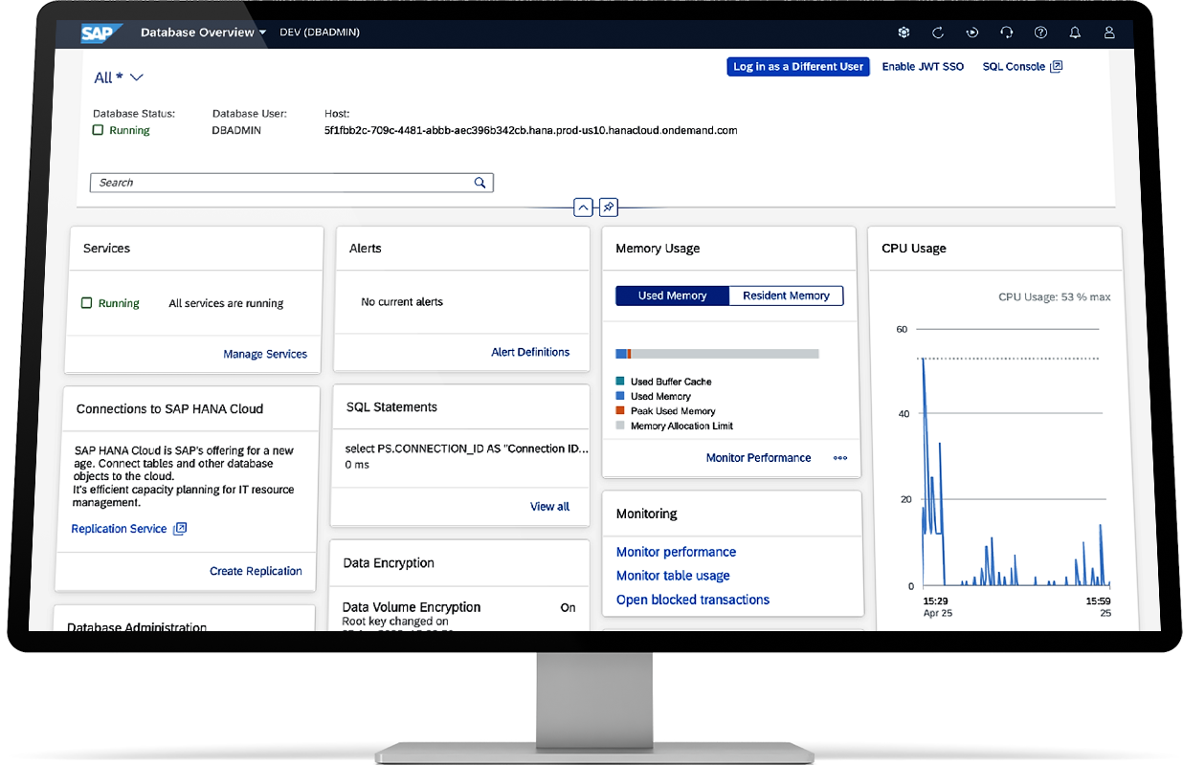The height and width of the screenshot is (765, 1183).
Task: Click the SQL Console external-link icon
Action: 1057,67
